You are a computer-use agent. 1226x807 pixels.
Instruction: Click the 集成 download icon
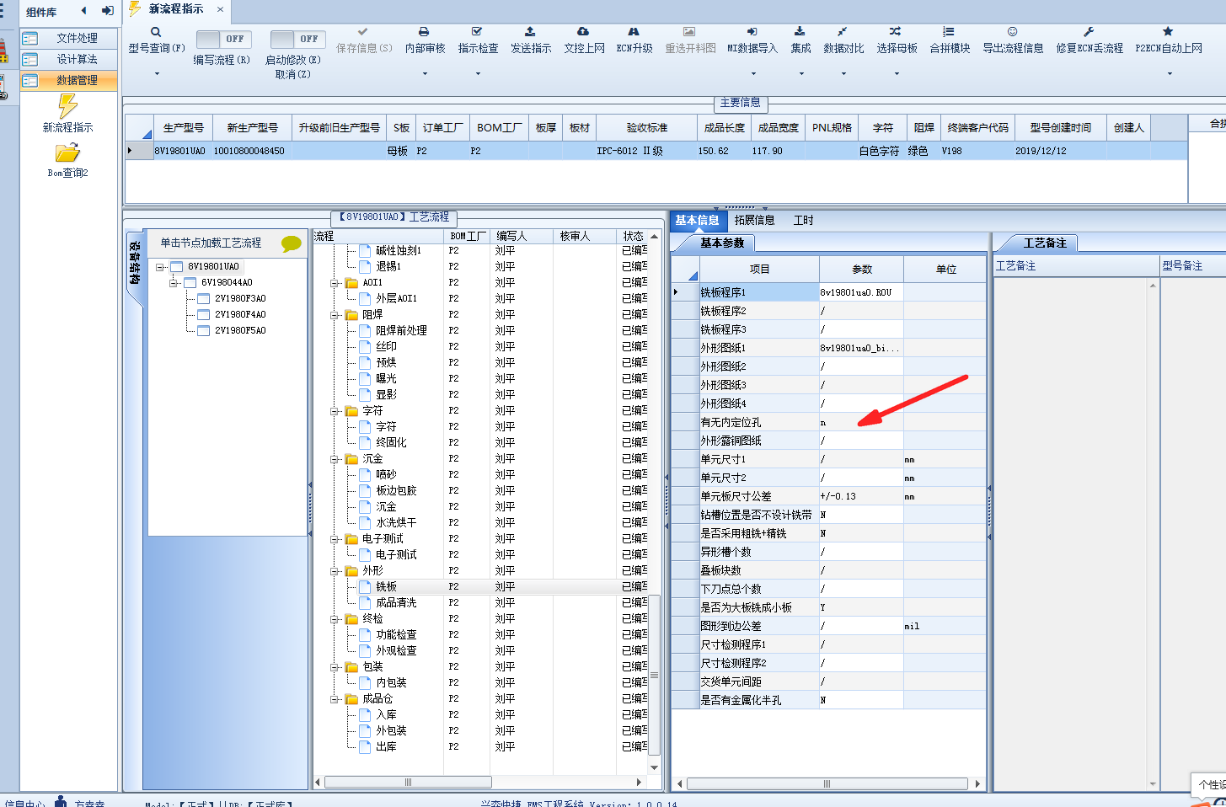point(800,31)
